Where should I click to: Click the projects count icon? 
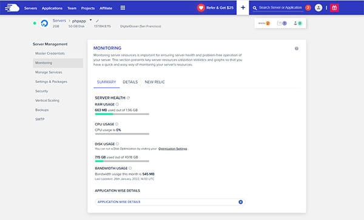point(282,23)
